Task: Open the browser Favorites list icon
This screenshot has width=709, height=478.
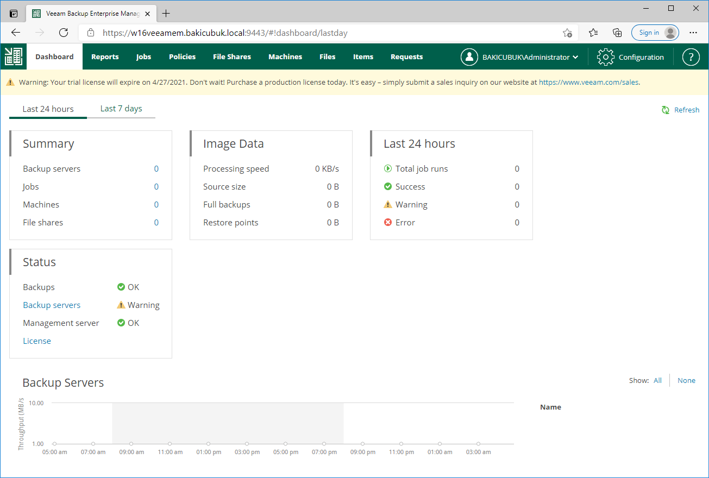Action: (x=593, y=33)
